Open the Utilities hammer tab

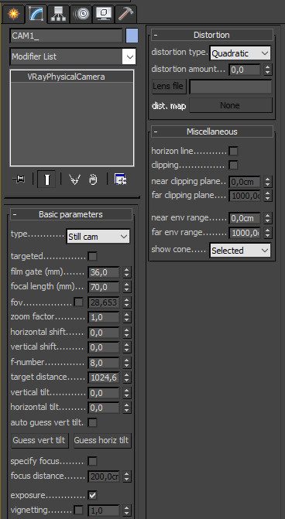125,14
